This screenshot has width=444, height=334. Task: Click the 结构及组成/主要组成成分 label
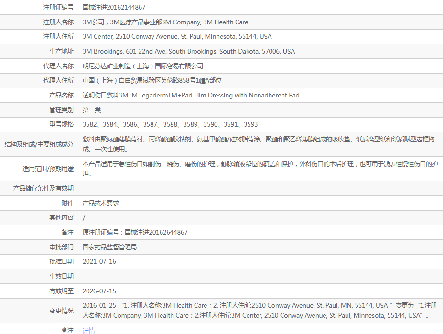(x=39, y=144)
